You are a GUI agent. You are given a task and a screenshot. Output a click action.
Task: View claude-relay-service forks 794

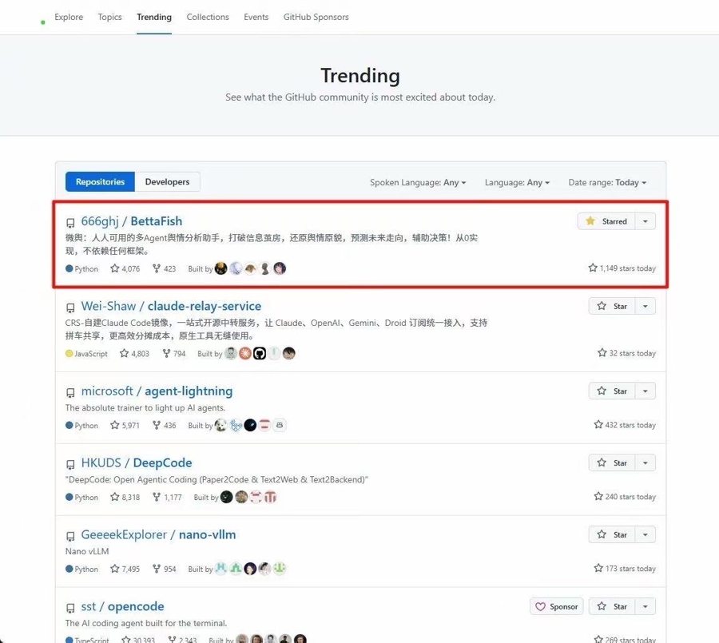(174, 354)
